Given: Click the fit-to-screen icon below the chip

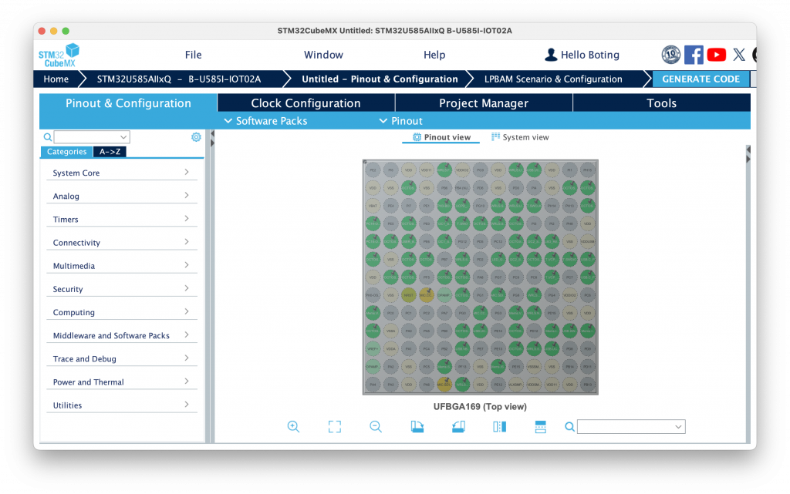Looking at the screenshot, I should (335, 427).
